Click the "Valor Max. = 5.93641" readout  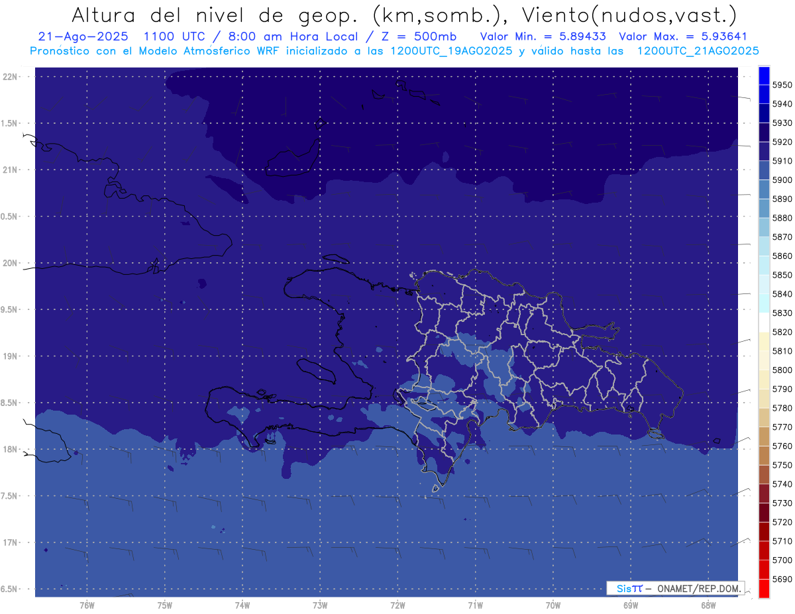[682, 36]
